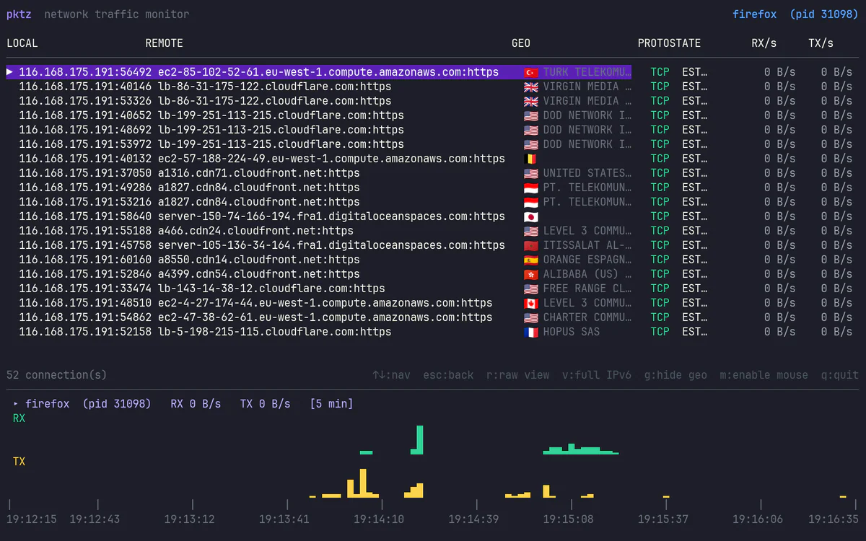866x541 pixels.
Task: Click the French flag beside HOPUS SAS
Action: coord(532,331)
